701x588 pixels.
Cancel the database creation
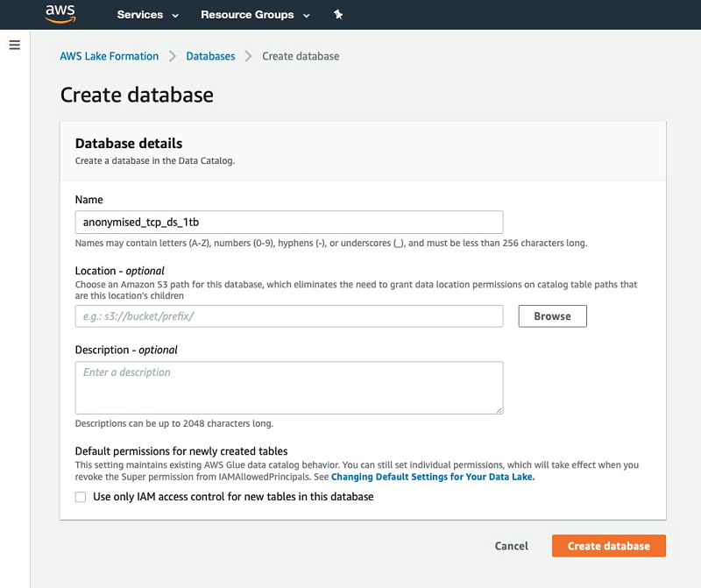point(511,546)
